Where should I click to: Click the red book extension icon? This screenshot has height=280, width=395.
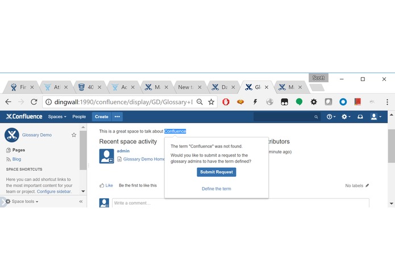[357, 101]
